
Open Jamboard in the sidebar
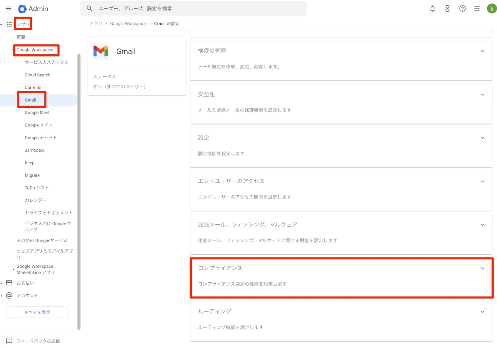click(35, 150)
